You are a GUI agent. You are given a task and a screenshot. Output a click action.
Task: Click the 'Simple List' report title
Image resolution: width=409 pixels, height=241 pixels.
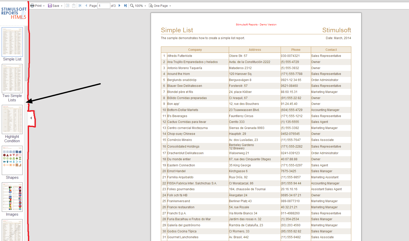click(177, 30)
